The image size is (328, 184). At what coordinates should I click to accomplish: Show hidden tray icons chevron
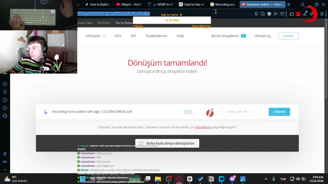click(266, 179)
